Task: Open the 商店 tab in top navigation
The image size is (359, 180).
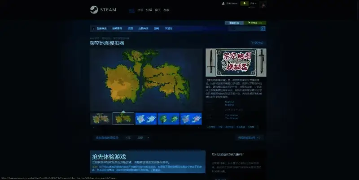Action: (x=131, y=10)
